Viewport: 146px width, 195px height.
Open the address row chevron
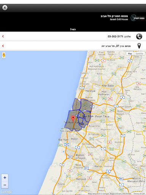3,46
